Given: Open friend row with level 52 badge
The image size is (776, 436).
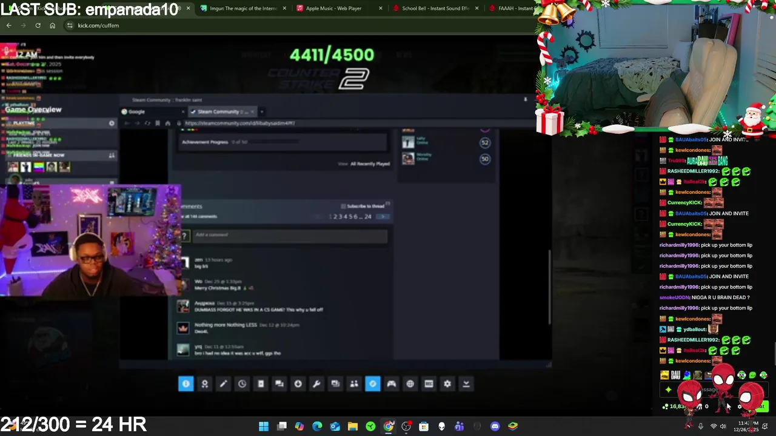Looking at the screenshot, I should point(447,142).
